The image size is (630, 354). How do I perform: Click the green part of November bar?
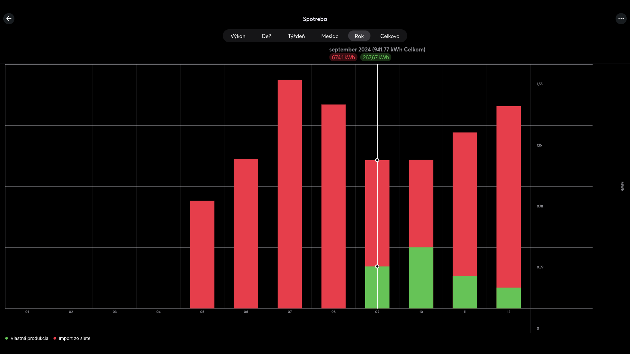465,292
